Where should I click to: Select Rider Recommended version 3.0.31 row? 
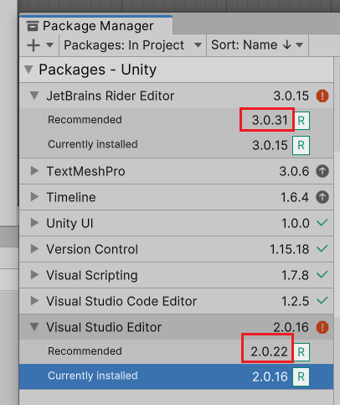(x=177, y=120)
